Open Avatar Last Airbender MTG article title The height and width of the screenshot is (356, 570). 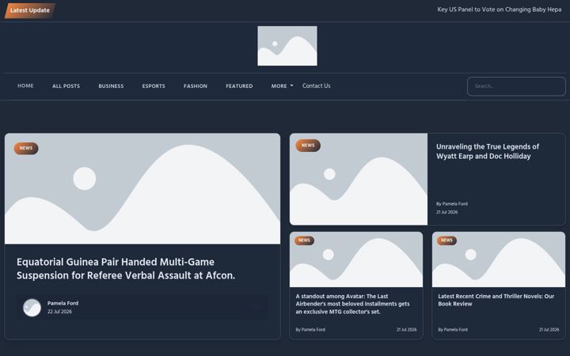click(352, 304)
